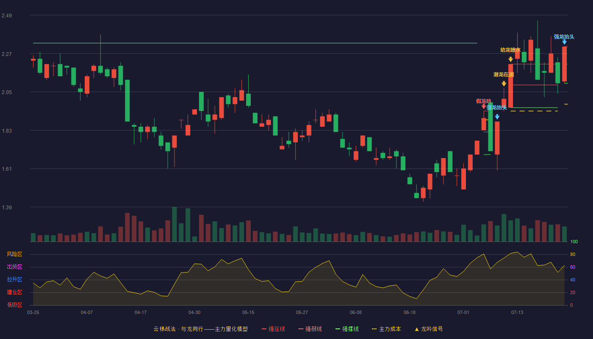Click the 2.49 price axis label
The width and height of the screenshot is (593, 339).
click(x=7, y=16)
